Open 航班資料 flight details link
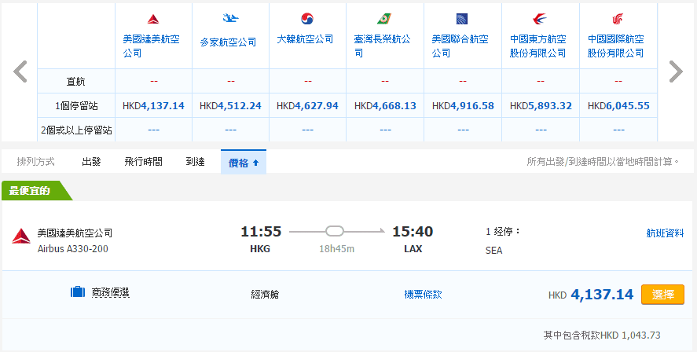 coord(665,233)
